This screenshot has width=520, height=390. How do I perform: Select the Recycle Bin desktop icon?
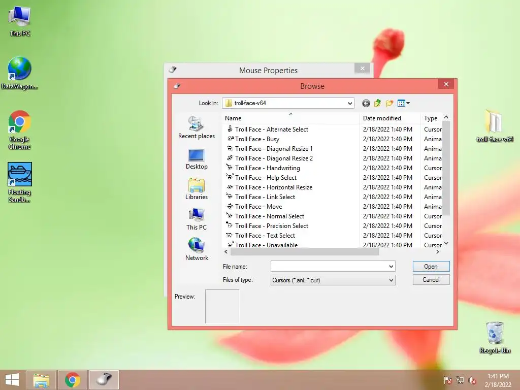[495, 337]
